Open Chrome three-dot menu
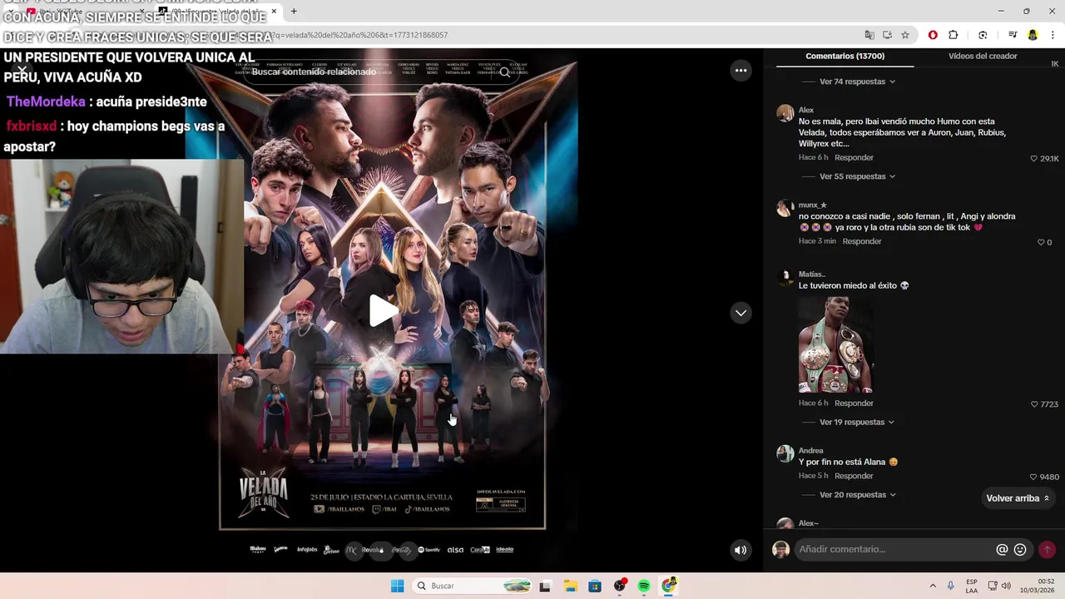 click(1053, 35)
